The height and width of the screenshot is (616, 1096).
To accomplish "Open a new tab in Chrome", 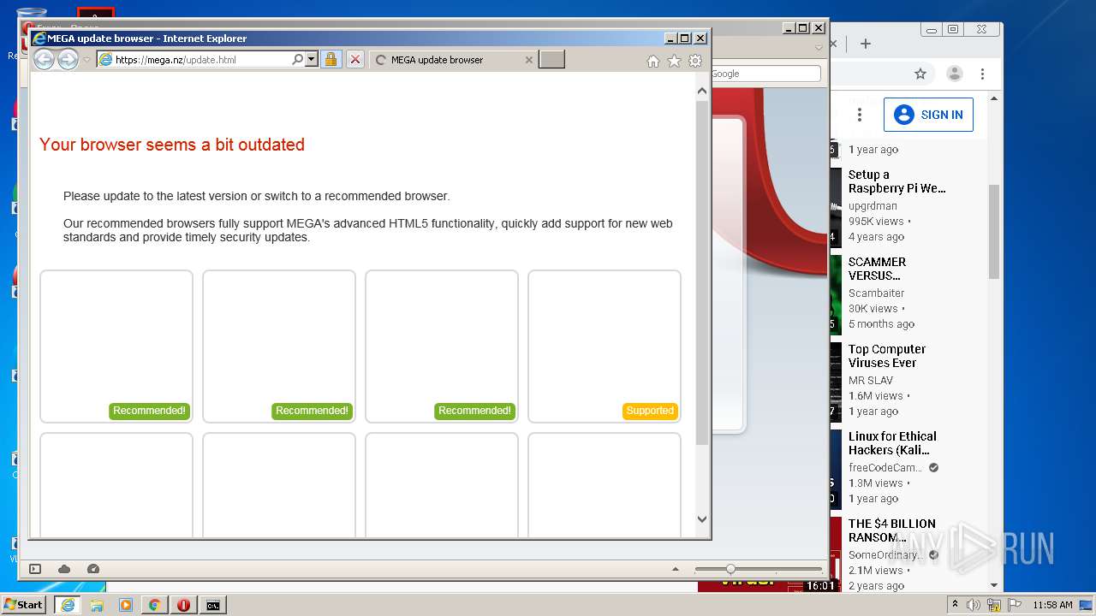I will coord(865,44).
